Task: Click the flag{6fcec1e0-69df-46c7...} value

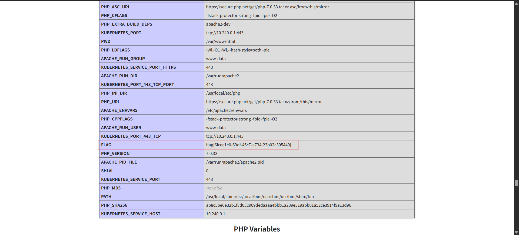Action: [x=249, y=145]
